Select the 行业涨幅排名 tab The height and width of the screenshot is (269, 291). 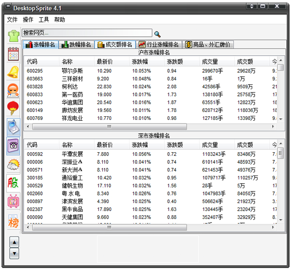(159, 45)
